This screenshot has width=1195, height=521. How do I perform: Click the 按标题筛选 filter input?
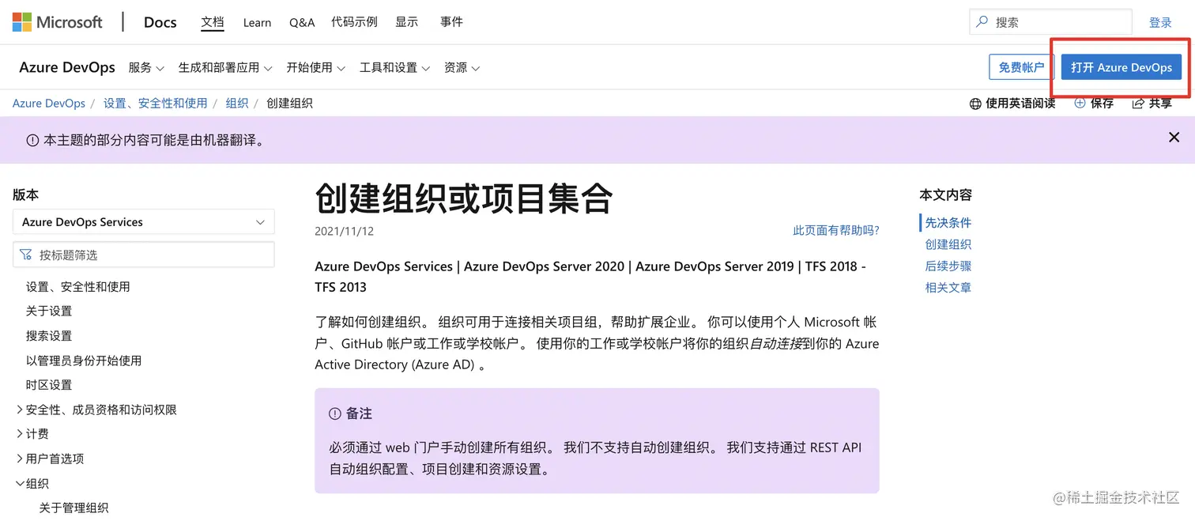tap(144, 255)
